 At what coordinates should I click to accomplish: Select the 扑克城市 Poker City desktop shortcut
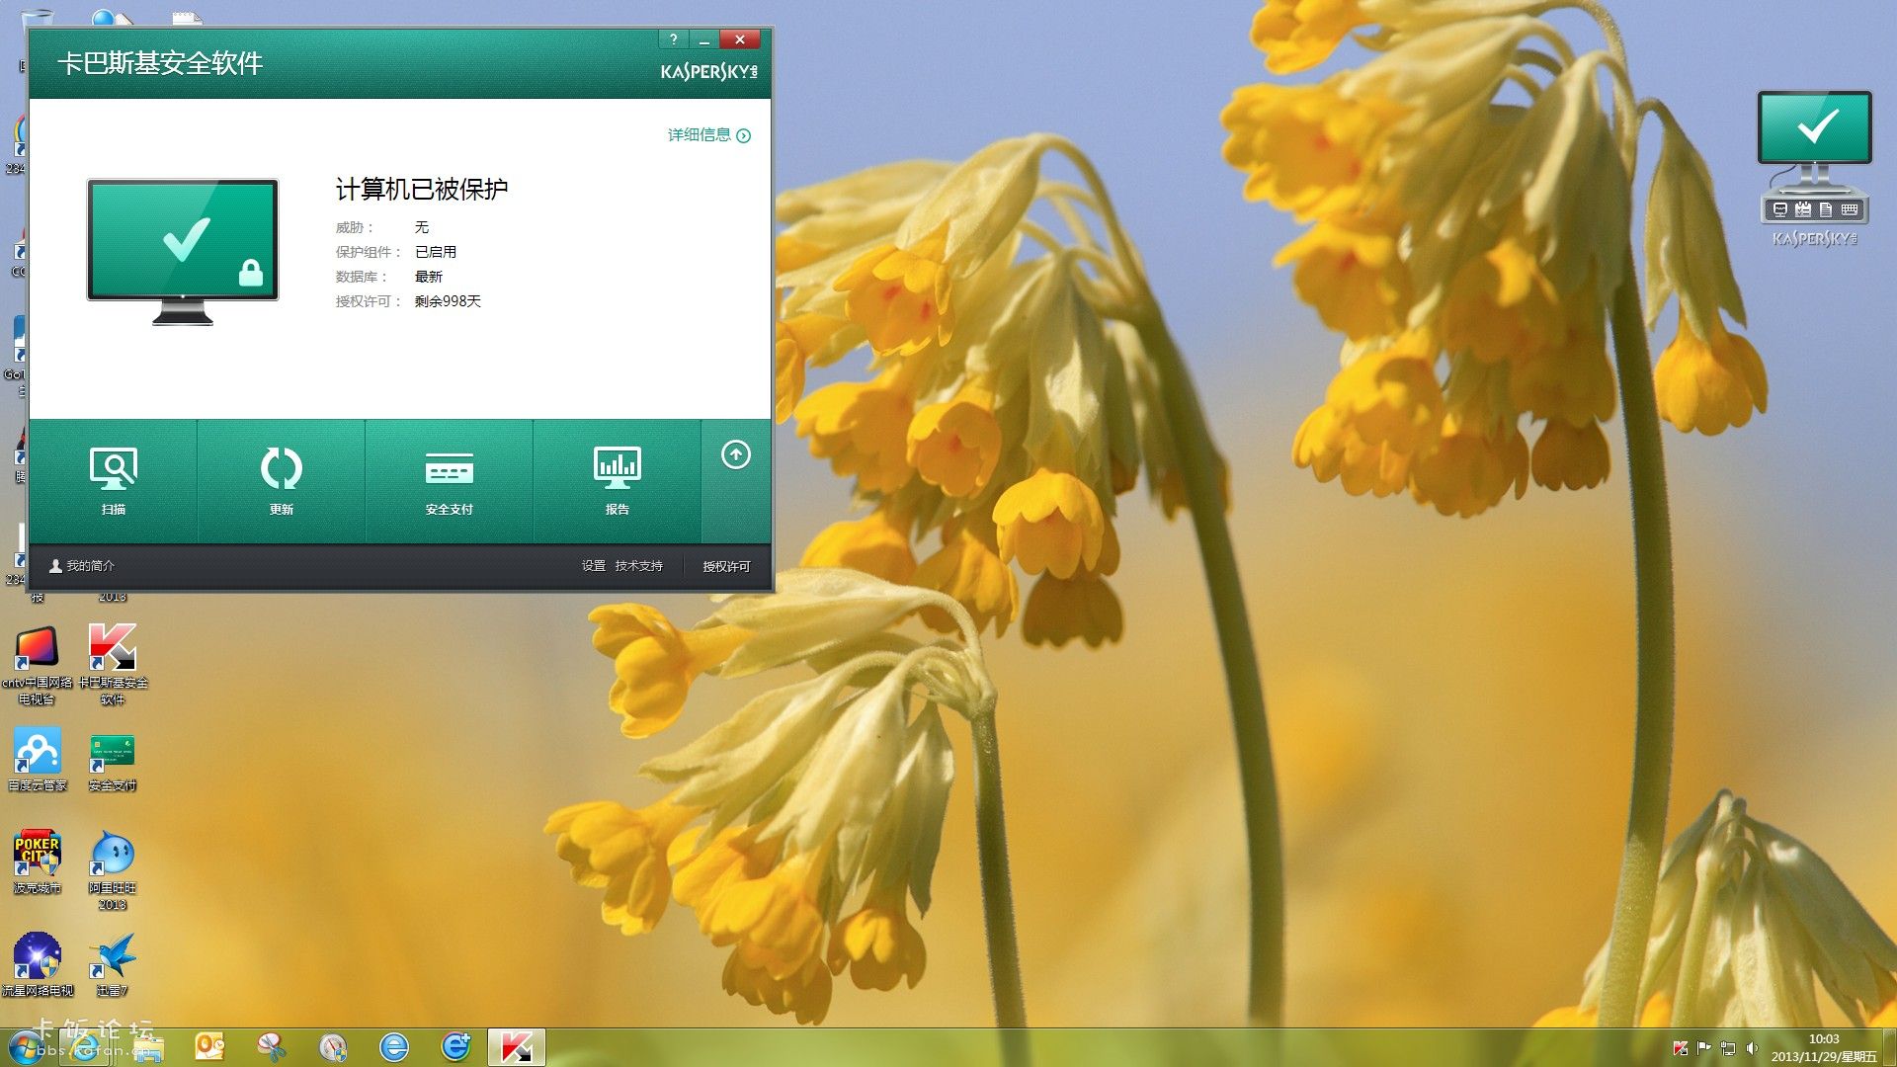[38, 862]
